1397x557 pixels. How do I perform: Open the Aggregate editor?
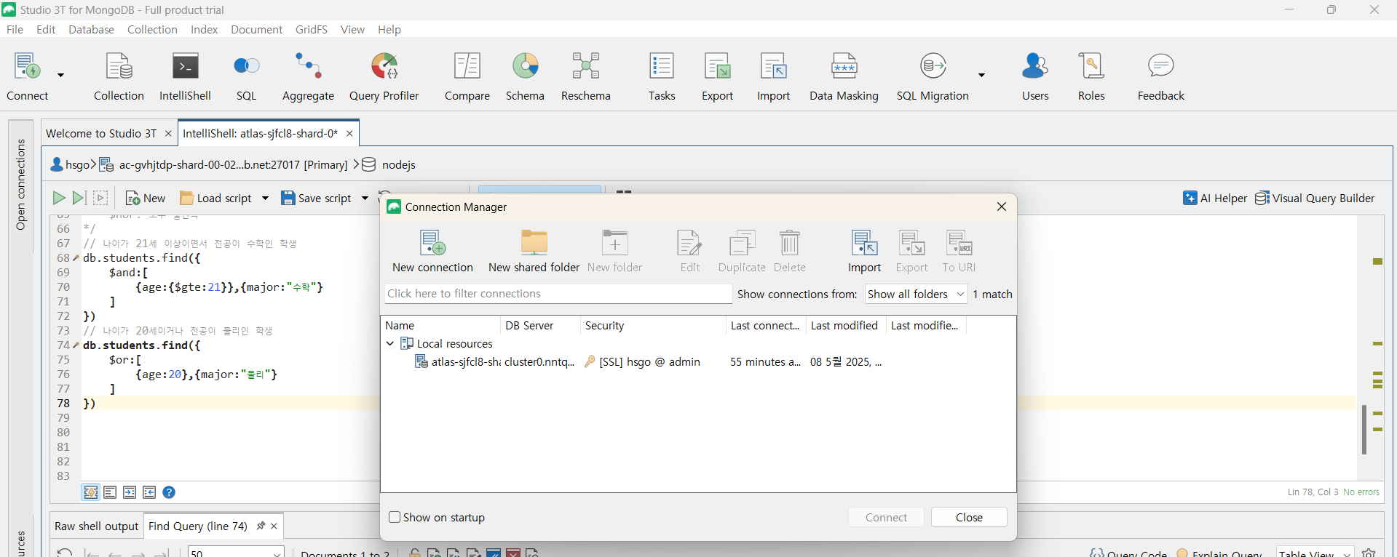pyautogui.click(x=308, y=76)
